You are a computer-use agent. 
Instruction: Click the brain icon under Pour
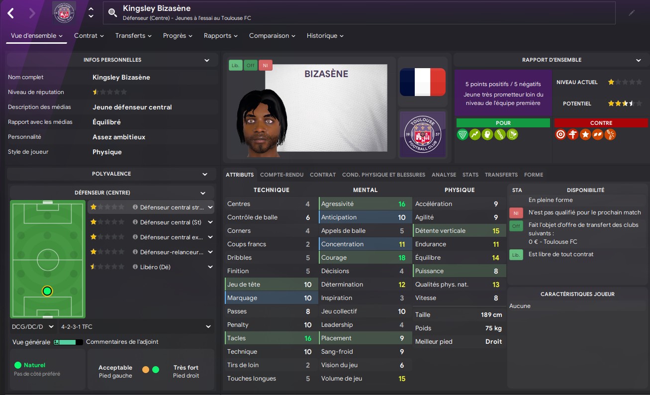click(487, 134)
